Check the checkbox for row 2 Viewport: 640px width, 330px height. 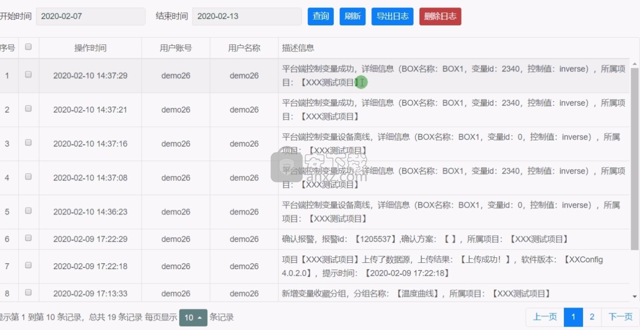click(x=28, y=109)
